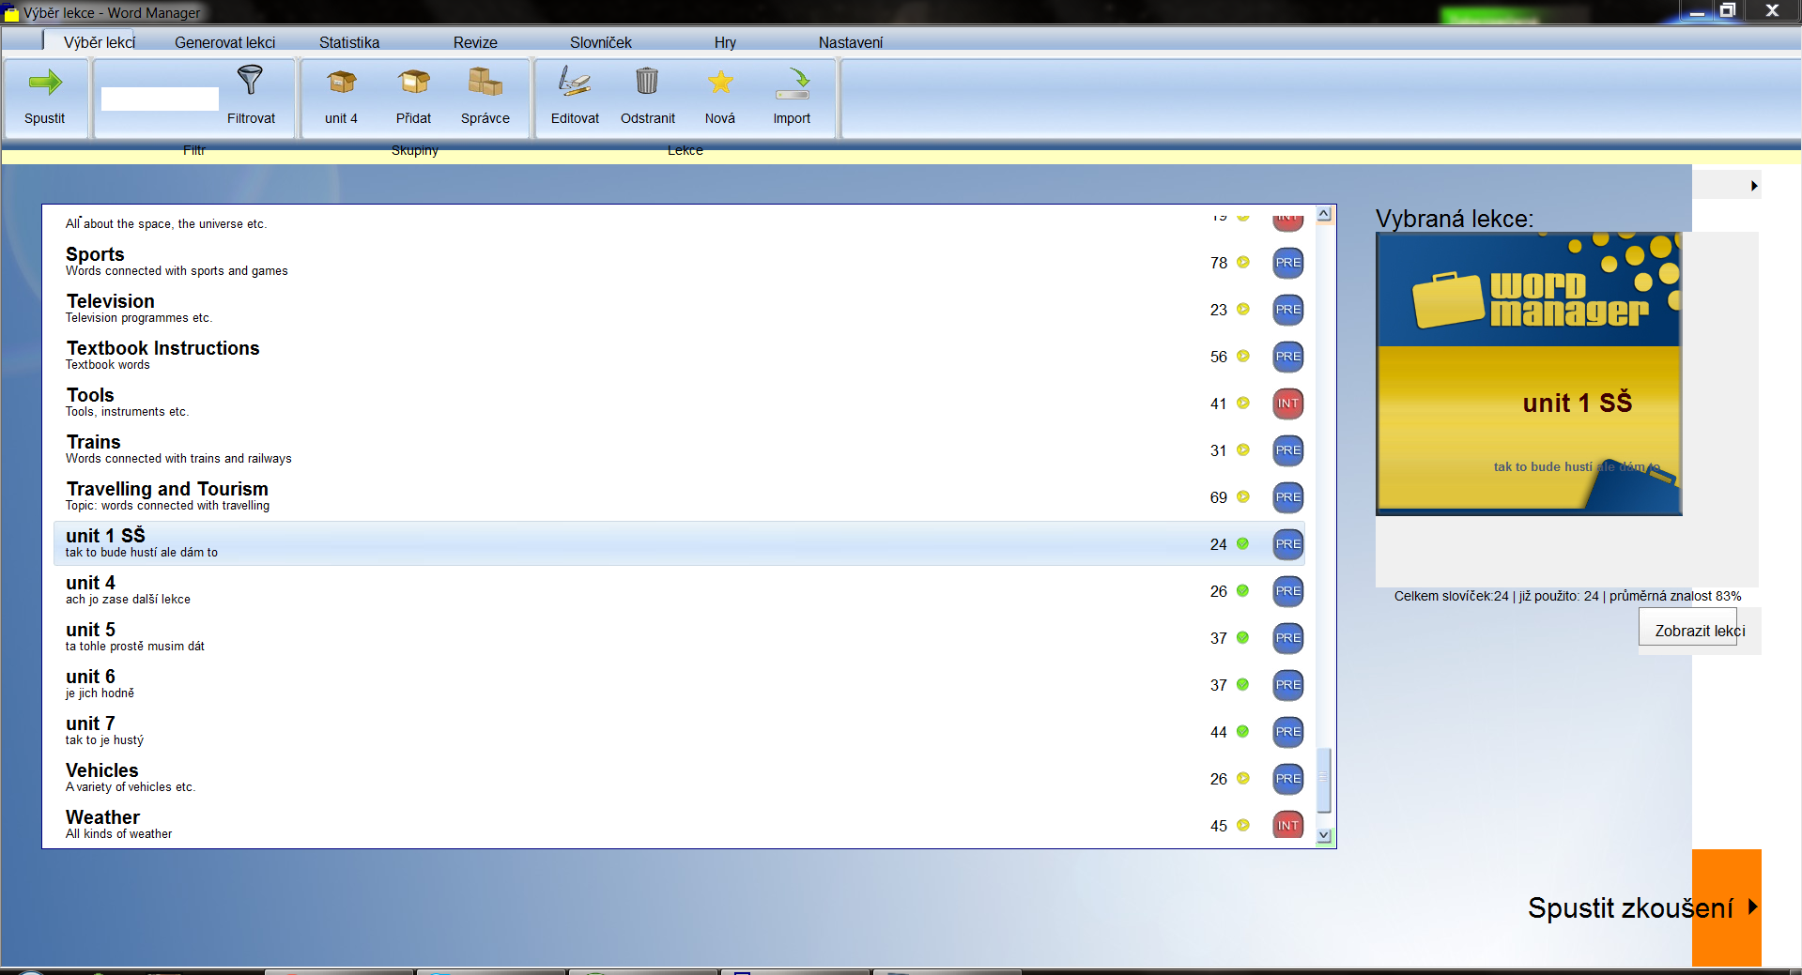Click the green status dot in unit 1 SŠ row
Screen dimensions: 1802x975
tap(1243, 544)
